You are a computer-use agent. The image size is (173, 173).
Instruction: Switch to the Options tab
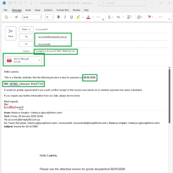click(x=48, y=10)
